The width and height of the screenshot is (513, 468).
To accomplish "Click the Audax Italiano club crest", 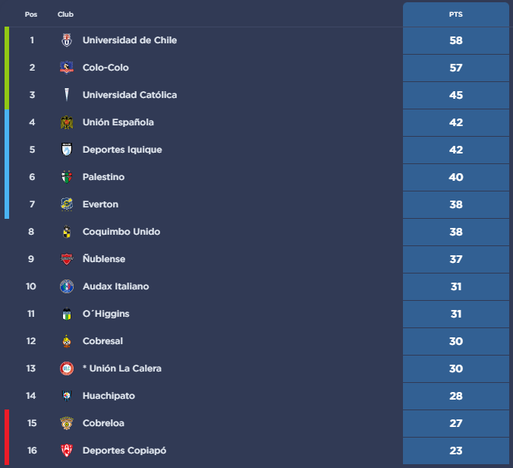I will tap(67, 286).
